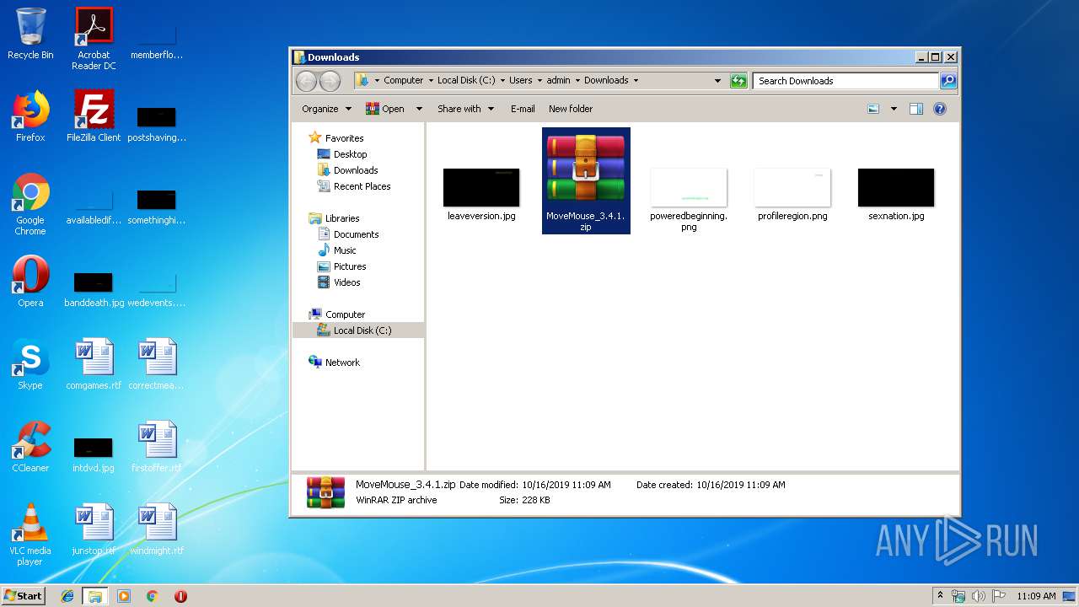1079x607 pixels.
Task: Click Local Disk (C:) in the breadcrumb
Action: pos(466,81)
